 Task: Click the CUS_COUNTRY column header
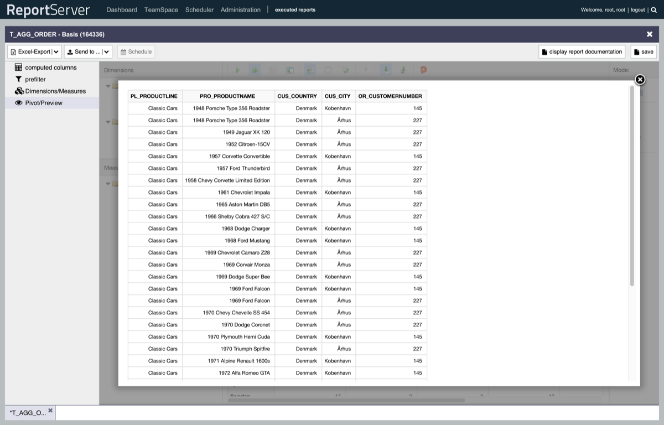298,96
